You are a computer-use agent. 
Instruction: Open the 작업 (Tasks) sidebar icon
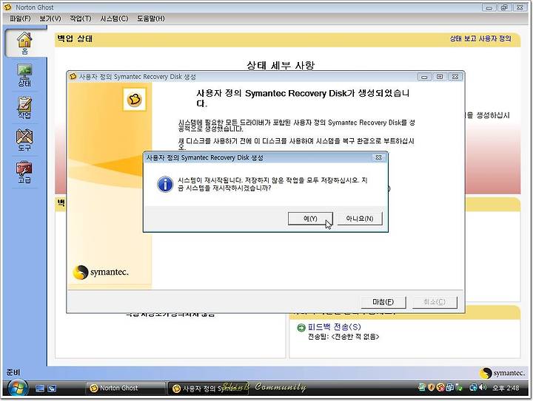pos(24,108)
